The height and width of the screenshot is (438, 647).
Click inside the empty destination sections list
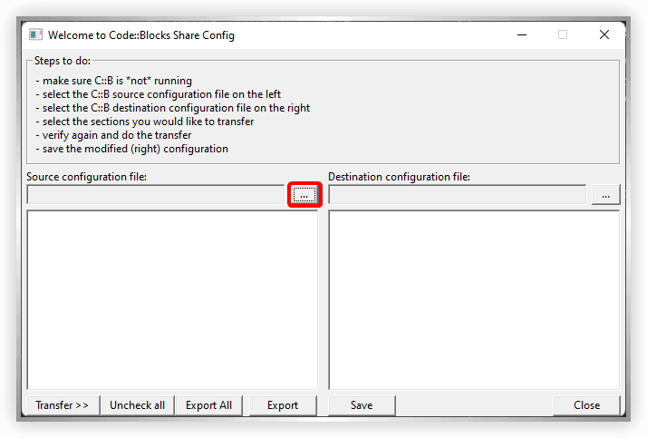[x=473, y=299]
